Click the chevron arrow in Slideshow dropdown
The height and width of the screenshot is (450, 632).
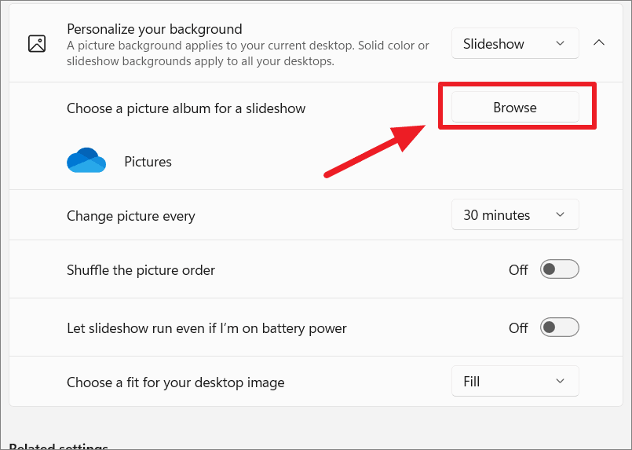(560, 43)
